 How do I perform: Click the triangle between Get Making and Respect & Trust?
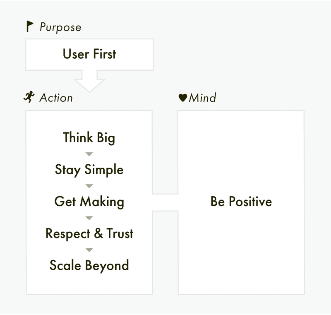point(89,218)
